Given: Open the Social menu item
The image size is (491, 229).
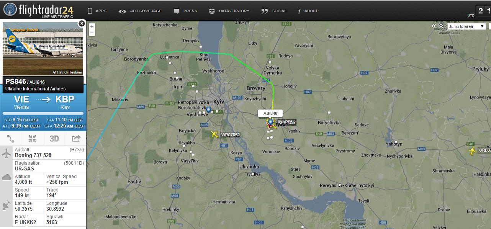Looking at the screenshot, I should click(x=274, y=11).
